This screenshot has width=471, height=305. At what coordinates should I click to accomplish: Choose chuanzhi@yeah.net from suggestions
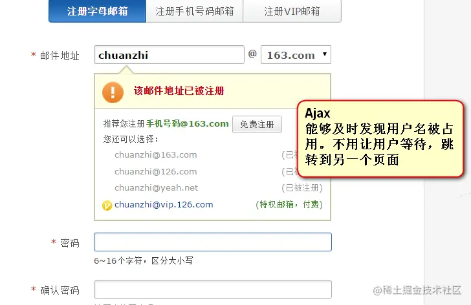[x=156, y=188]
